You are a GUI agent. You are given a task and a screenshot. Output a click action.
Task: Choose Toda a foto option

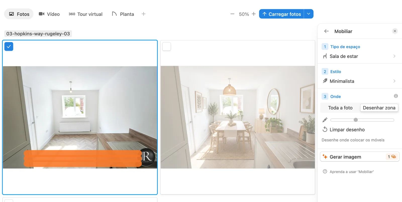tap(340, 108)
